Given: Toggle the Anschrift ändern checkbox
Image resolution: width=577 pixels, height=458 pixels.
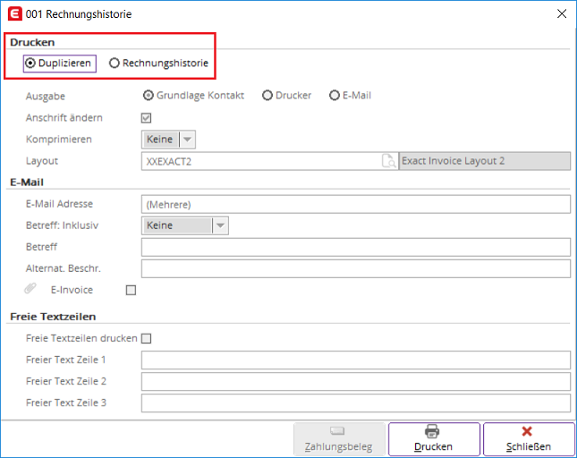Looking at the screenshot, I should [146, 118].
